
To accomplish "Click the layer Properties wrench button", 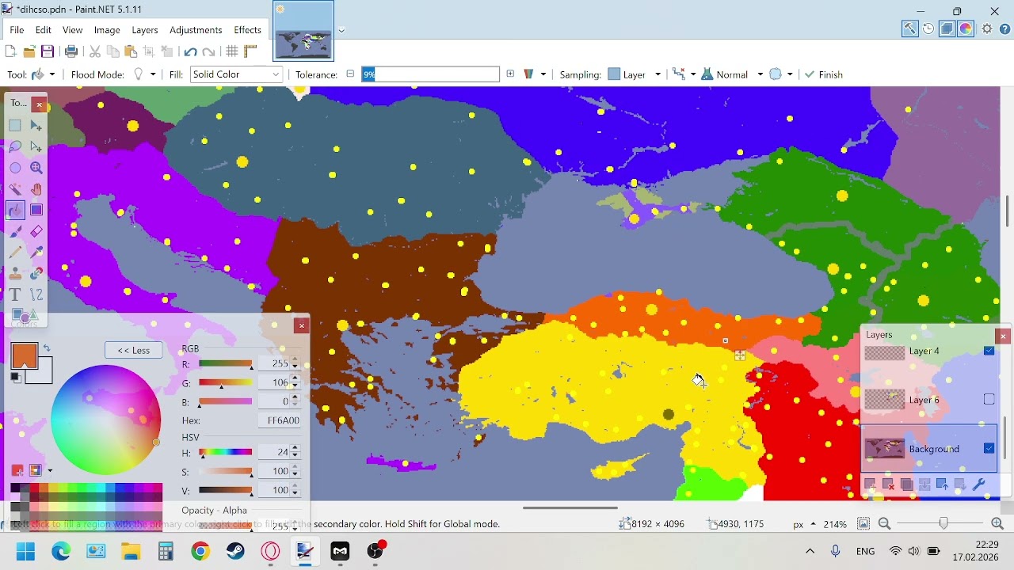I will coord(978,484).
